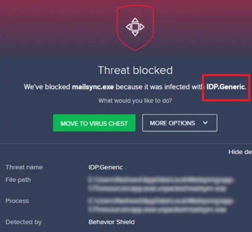The height and width of the screenshot is (232, 252).
Task: Click the chevron beside MORE OPTIONS
Action: pos(205,123)
